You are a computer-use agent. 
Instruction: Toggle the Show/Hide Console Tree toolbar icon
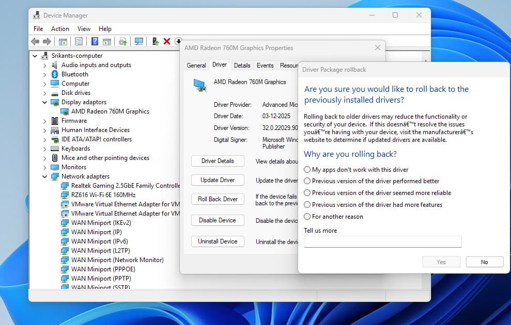pyautogui.click(x=63, y=41)
